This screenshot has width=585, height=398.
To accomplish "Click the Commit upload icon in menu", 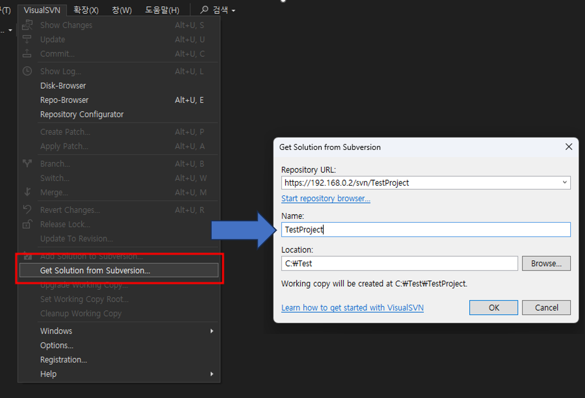I will click(x=27, y=53).
